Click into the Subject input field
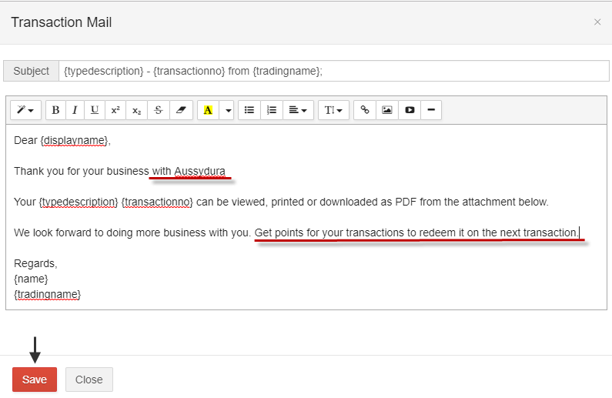 click(x=333, y=71)
